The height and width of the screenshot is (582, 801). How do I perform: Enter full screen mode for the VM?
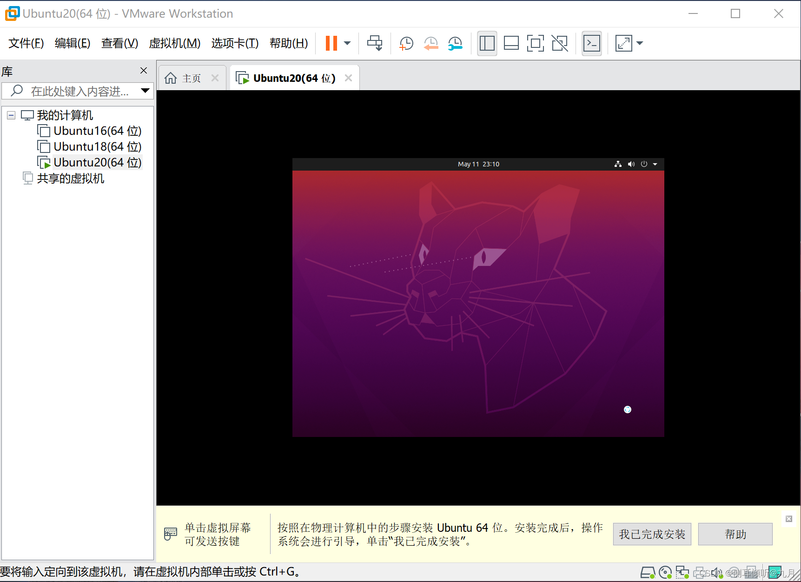[536, 43]
